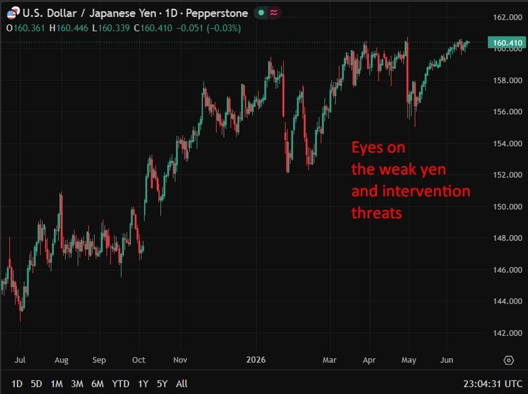Select the 3M time range
Screen dimensions: 528x394
pos(77,384)
